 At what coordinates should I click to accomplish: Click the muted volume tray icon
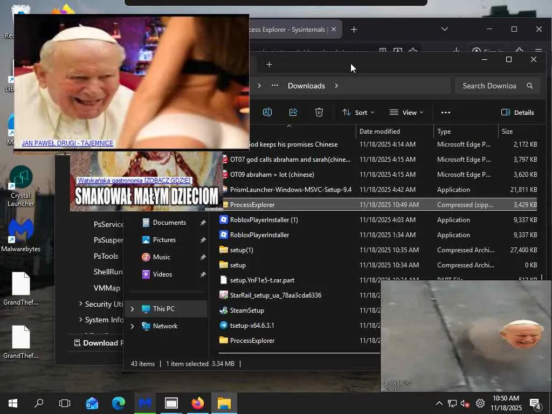465,403
